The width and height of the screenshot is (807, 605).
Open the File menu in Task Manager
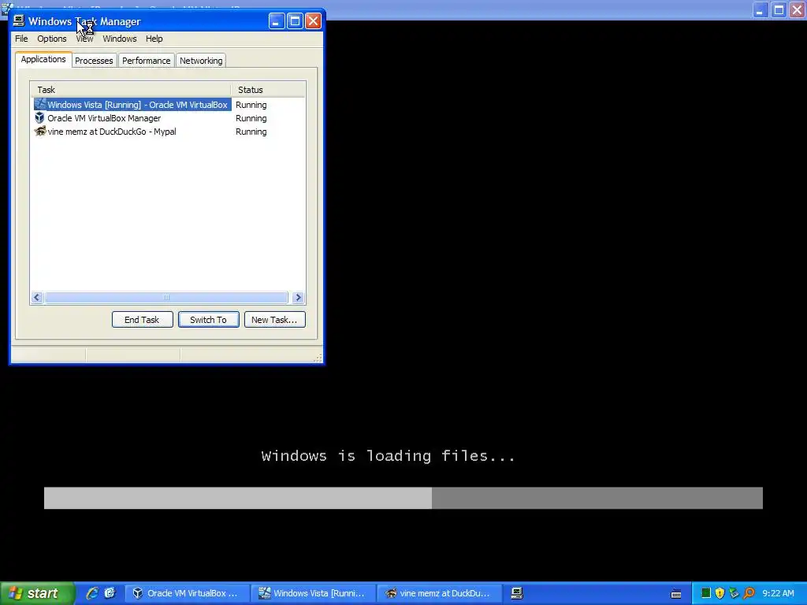pyautogui.click(x=21, y=39)
